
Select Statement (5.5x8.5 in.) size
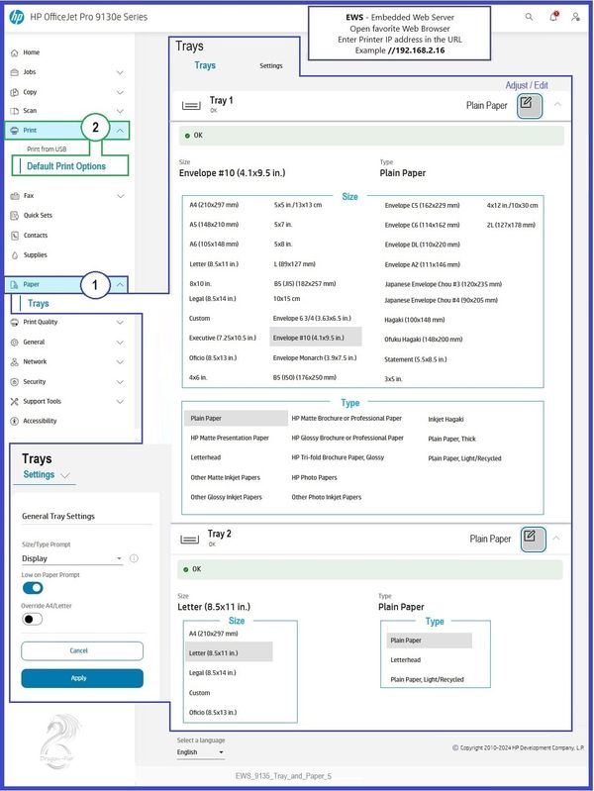416,359
